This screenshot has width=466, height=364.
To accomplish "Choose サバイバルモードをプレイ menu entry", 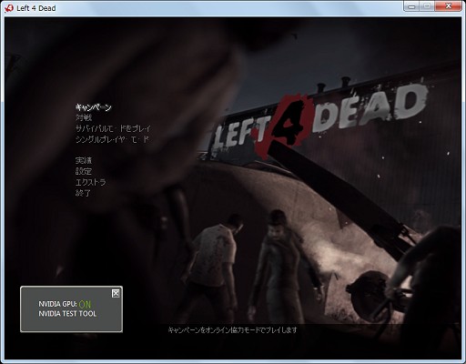I will click(113, 128).
